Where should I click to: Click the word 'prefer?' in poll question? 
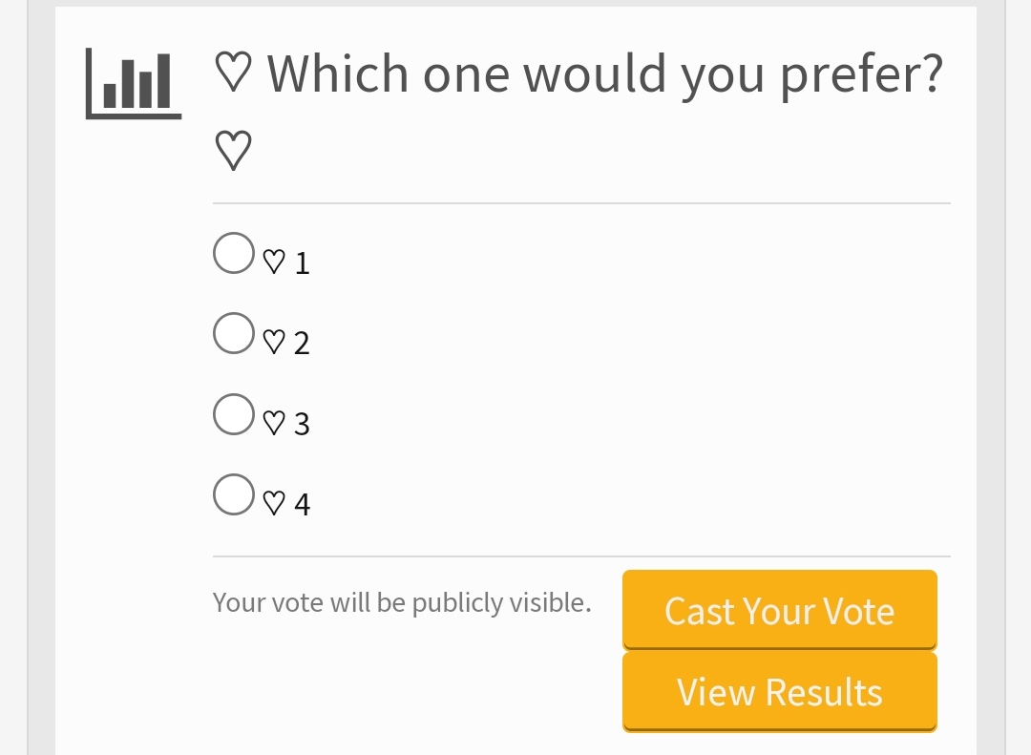862,77
